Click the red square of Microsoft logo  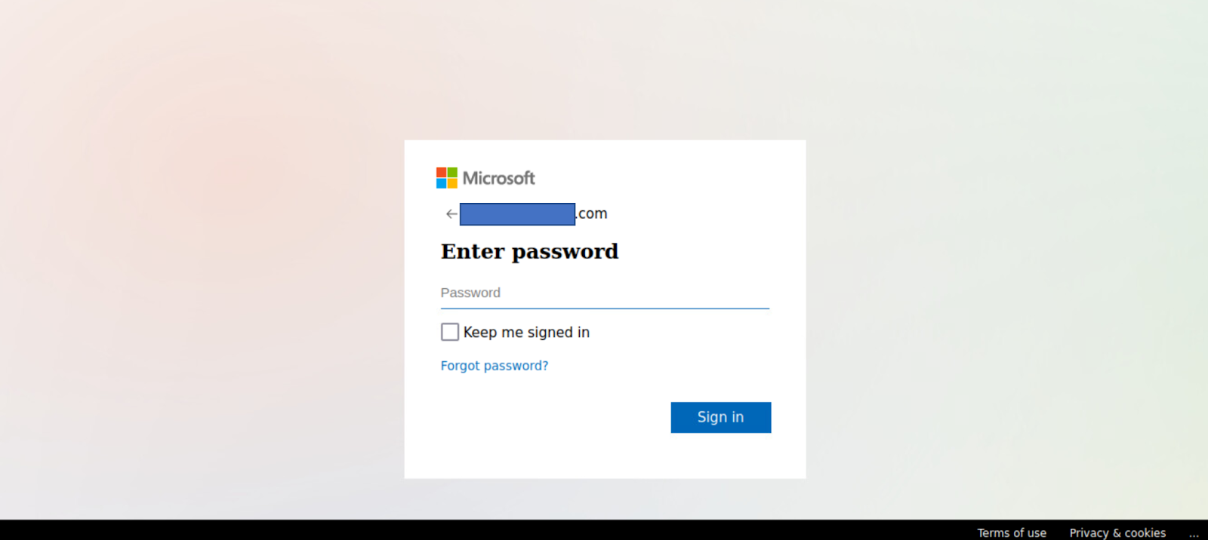[441, 173]
